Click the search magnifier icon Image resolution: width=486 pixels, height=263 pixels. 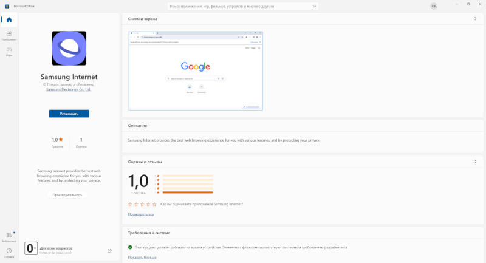tap(314, 6)
